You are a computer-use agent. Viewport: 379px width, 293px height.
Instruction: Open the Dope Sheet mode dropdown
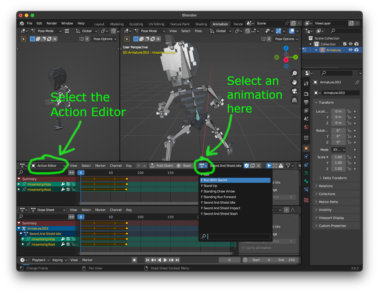coord(48,210)
